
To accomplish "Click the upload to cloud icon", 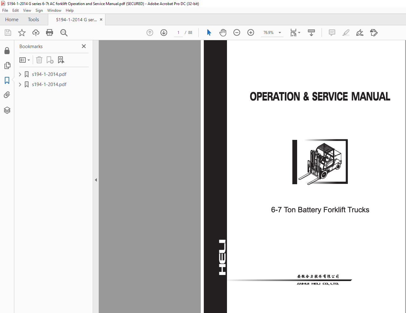I will pos(36,33).
